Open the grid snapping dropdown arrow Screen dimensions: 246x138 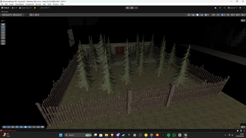tap(33, 15)
